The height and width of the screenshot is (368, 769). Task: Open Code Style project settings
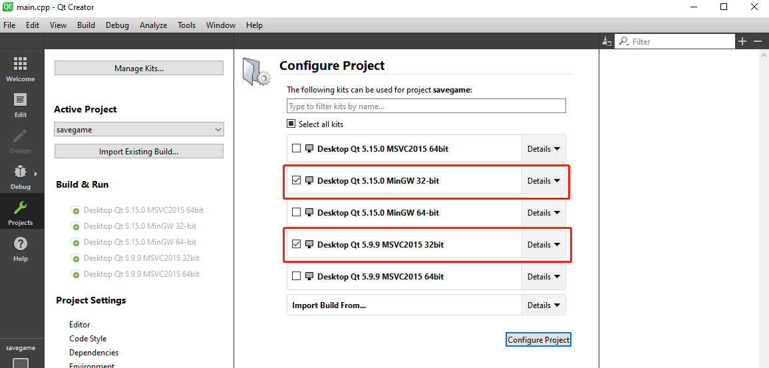[x=88, y=339]
